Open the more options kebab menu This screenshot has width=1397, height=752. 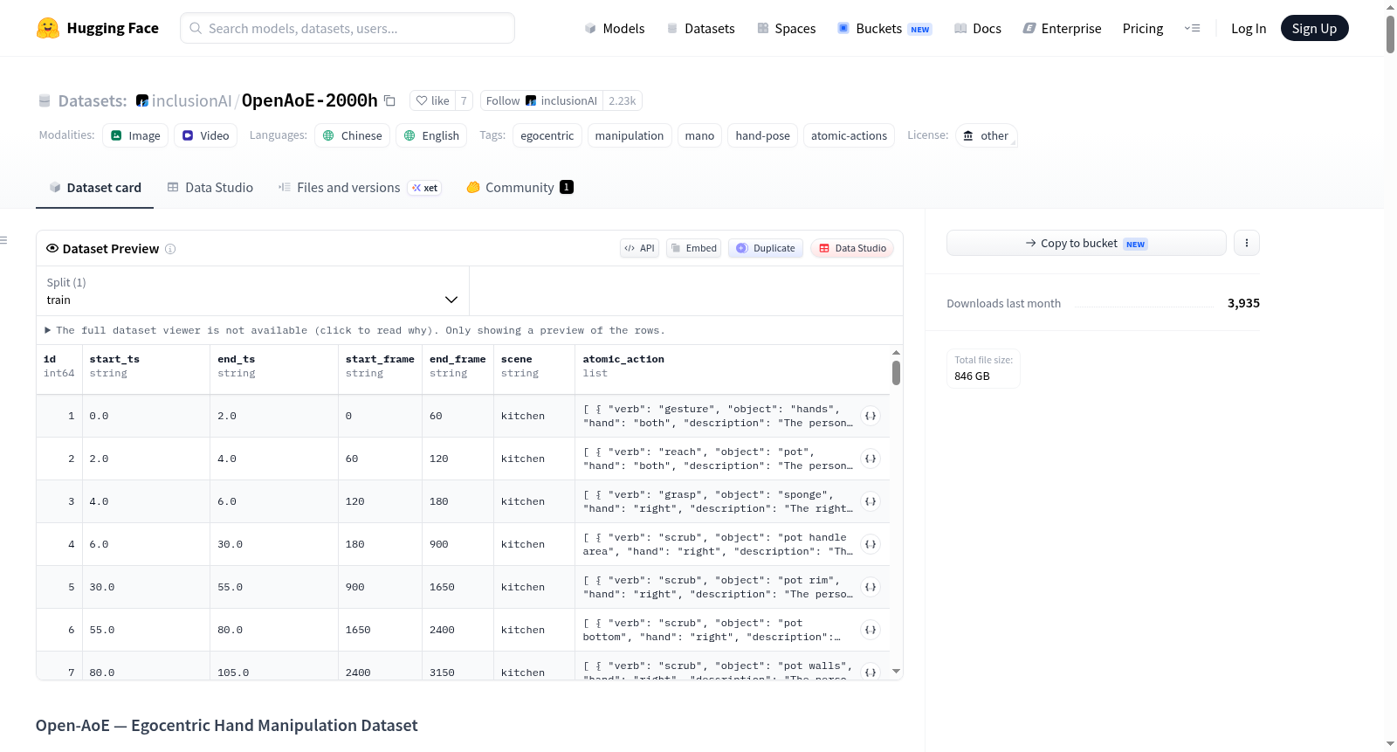(1247, 243)
